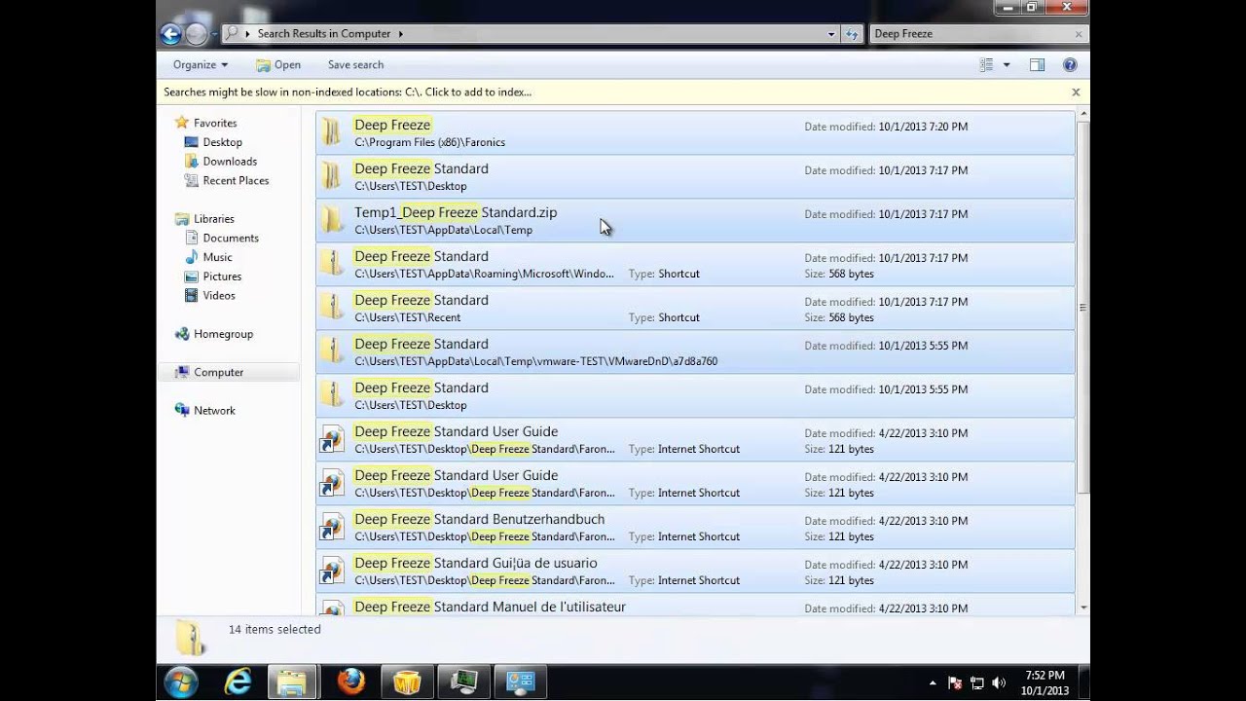Click the Action Center flag tray icon
The width and height of the screenshot is (1246, 701).
955,683
